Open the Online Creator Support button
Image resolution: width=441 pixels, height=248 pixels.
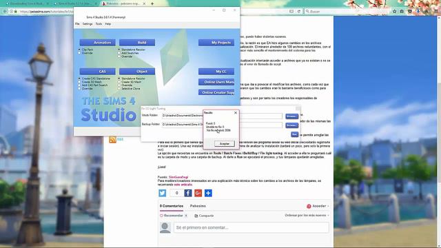[x=216, y=92]
